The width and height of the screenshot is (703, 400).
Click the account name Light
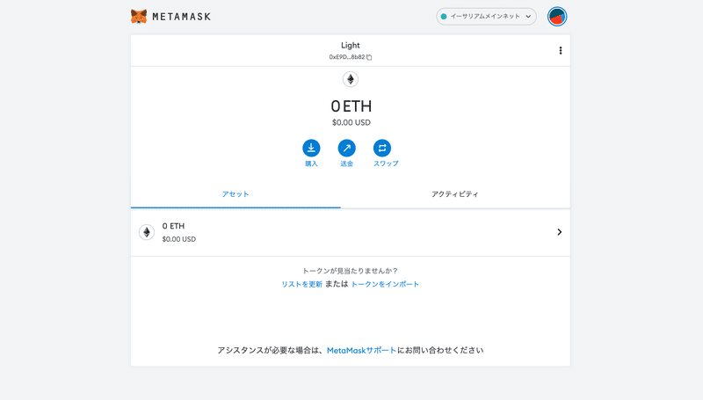click(350, 46)
